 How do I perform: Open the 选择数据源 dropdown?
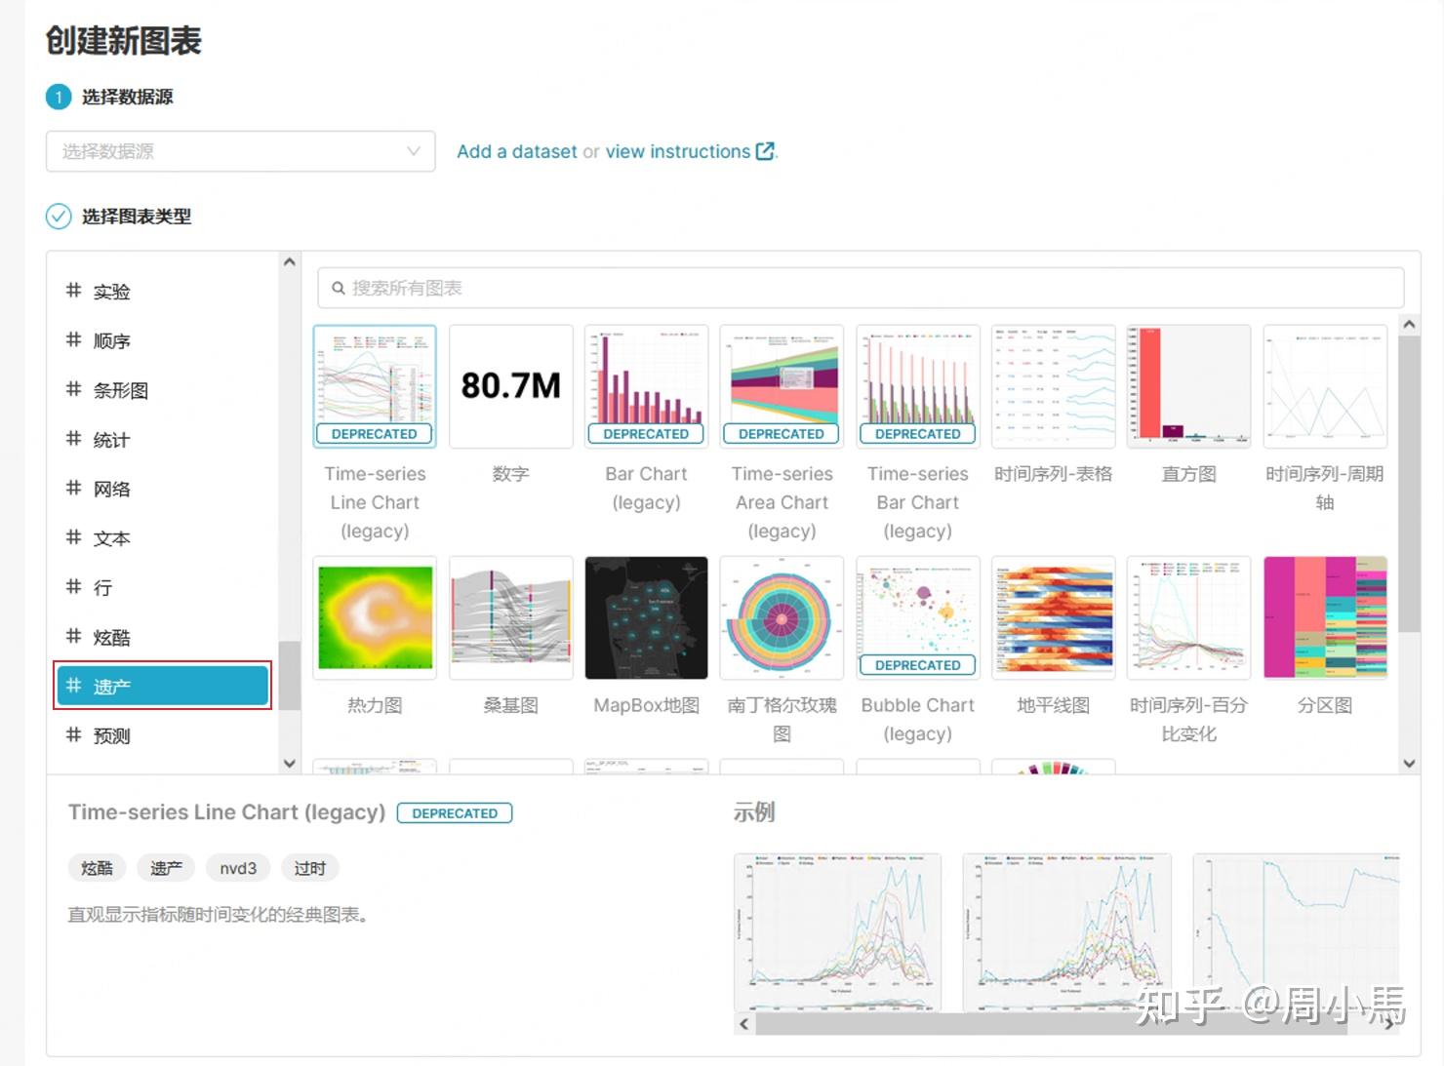tap(240, 151)
